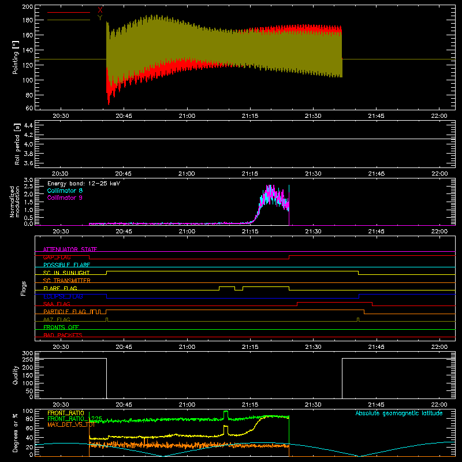Click the SC_IN_SUNLIGHT flag label

[66, 273]
